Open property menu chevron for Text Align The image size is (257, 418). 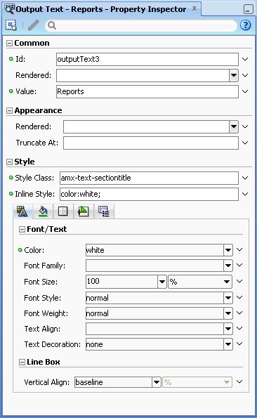click(239, 328)
